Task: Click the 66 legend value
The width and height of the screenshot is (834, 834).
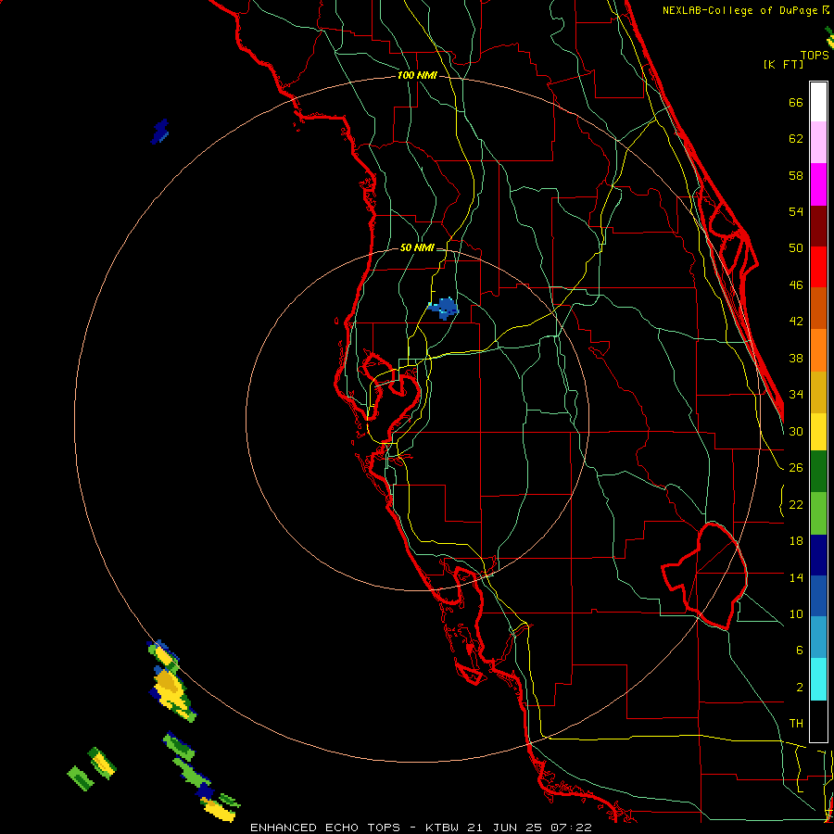Action: (x=796, y=103)
